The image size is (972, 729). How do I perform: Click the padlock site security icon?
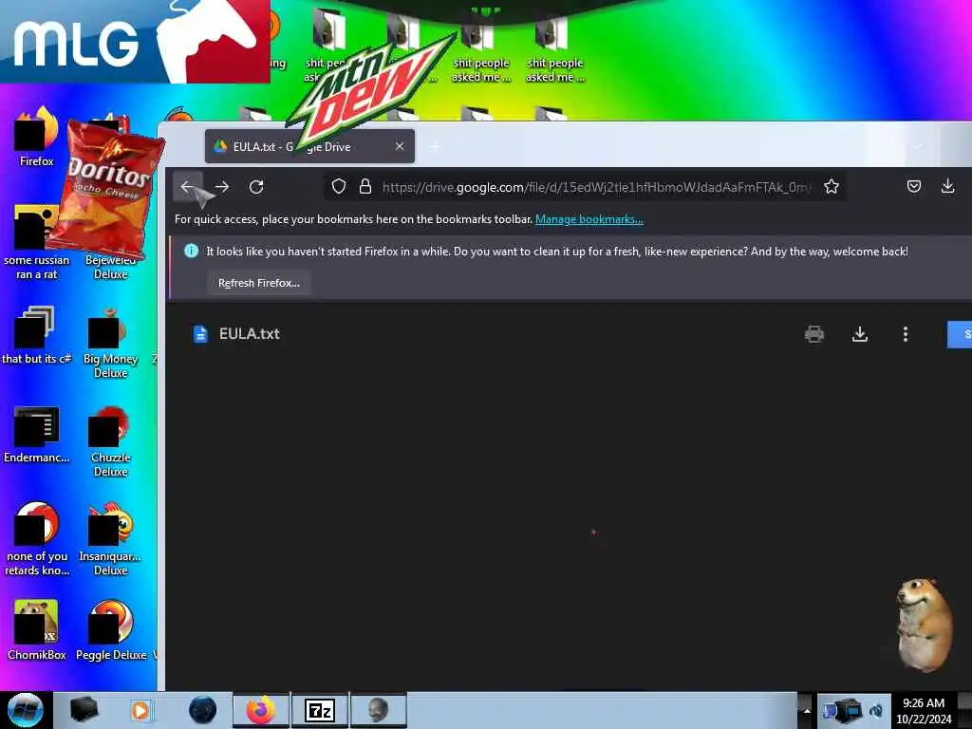point(365,187)
